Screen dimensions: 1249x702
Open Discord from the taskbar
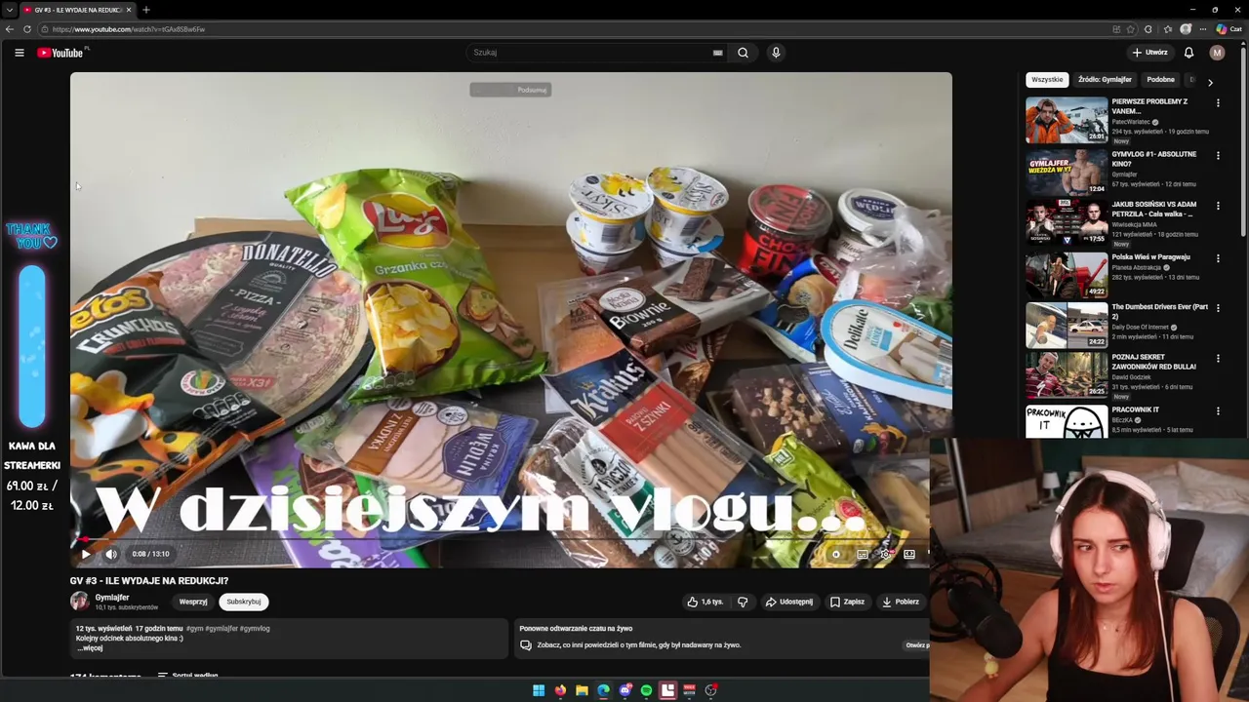pos(624,690)
